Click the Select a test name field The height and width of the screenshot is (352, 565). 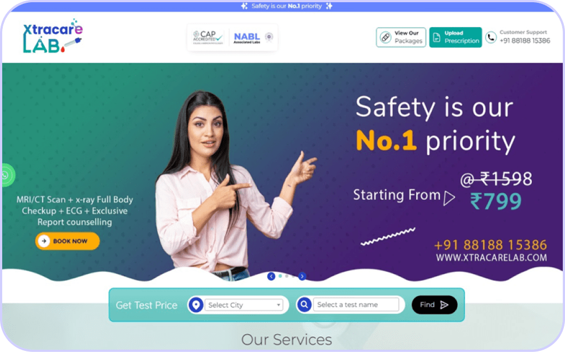click(x=356, y=305)
